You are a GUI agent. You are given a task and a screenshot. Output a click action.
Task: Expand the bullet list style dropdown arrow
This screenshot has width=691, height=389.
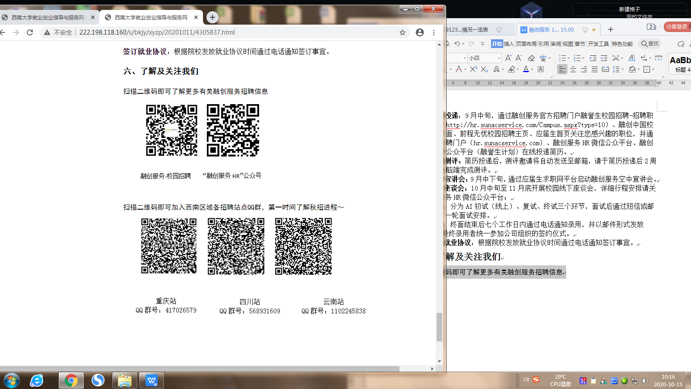click(568, 58)
